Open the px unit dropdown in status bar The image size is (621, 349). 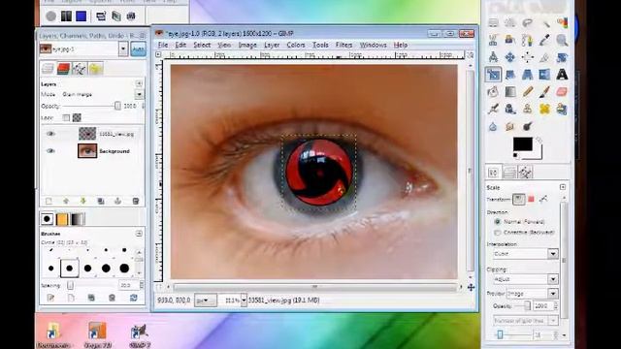pyautogui.click(x=206, y=301)
